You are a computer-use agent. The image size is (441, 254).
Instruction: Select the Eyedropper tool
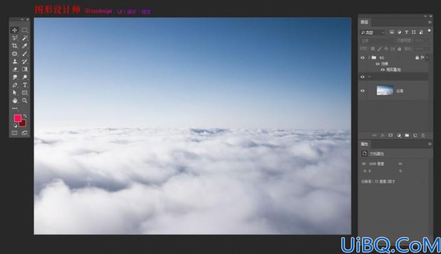pos(25,46)
